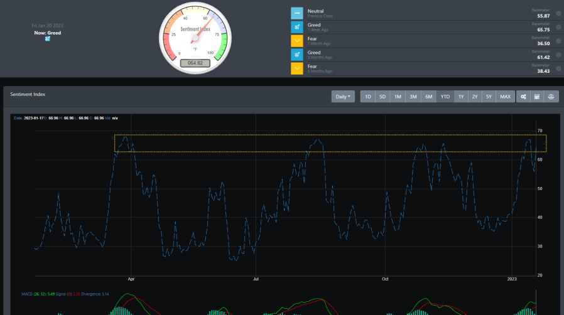The width and height of the screenshot is (564, 315).
Task: Click the small rocket icon under Now: Greed
Action: (48, 39)
